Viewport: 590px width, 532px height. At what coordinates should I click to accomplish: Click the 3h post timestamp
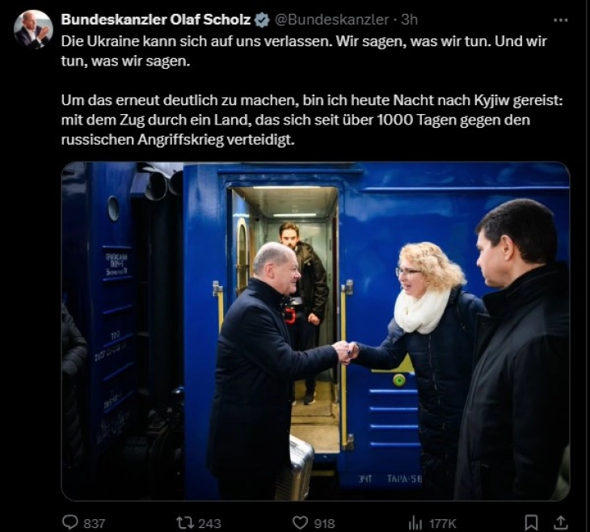[409, 19]
